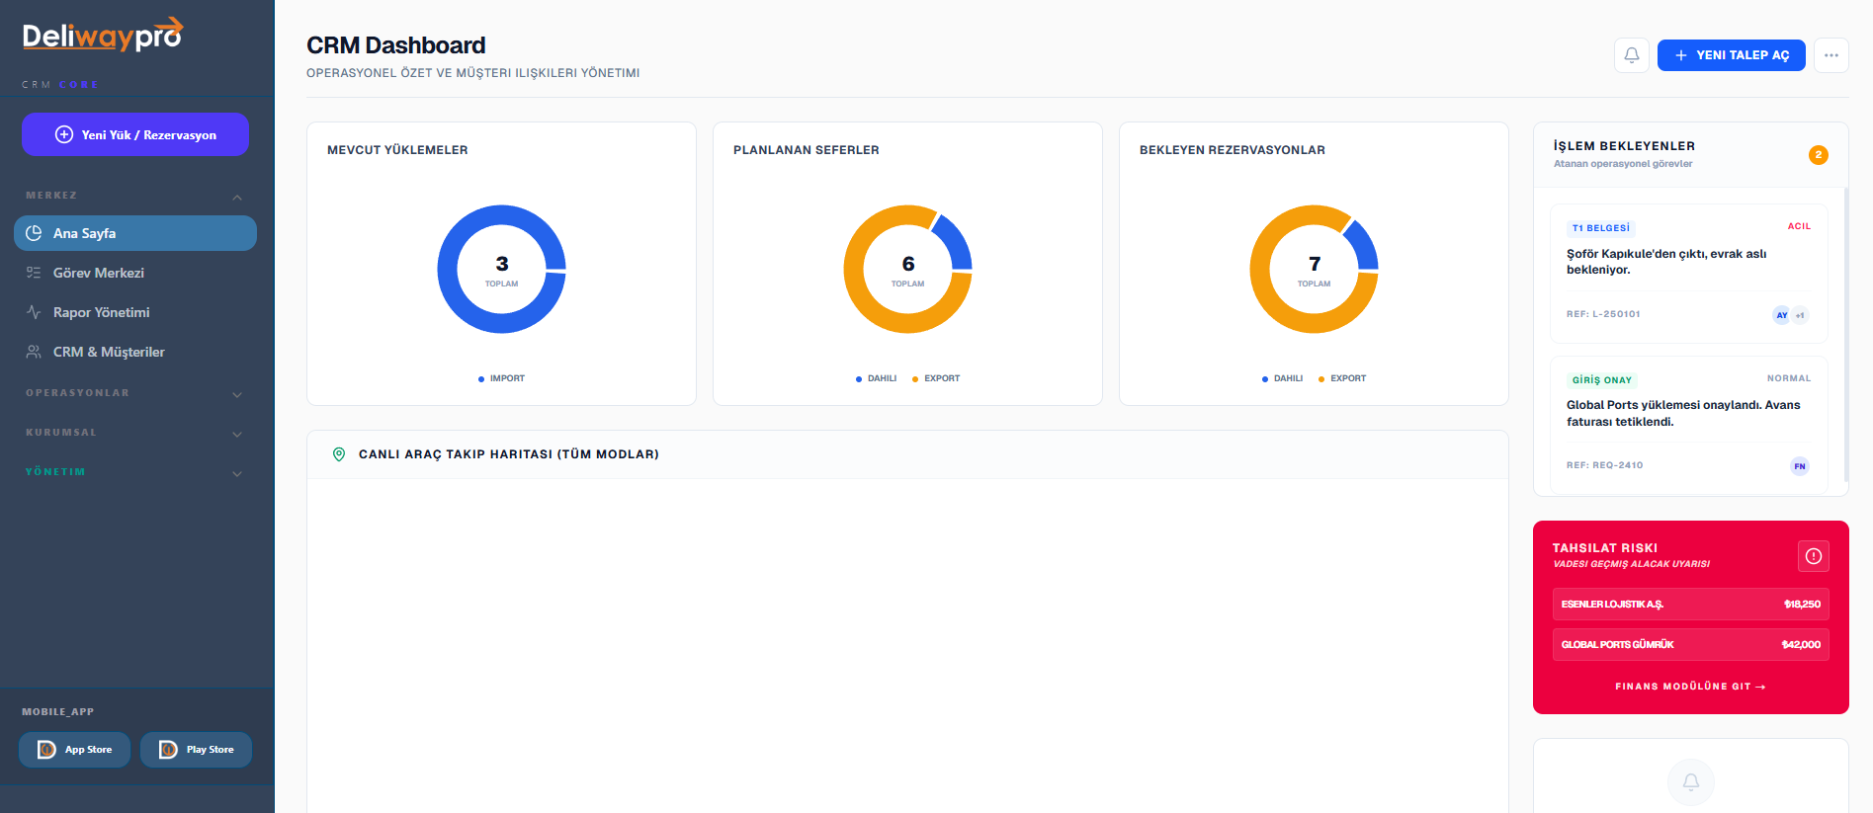The image size is (1873, 813).
Task: Click the App Store icon in sidebar
Action: click(x=46, y=750)
